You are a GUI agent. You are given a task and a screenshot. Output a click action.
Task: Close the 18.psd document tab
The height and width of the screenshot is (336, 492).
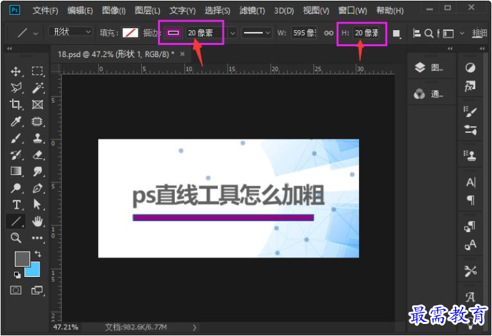(x=182, y=54)
